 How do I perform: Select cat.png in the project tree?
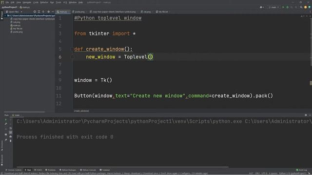pyautogui.click(x=16, y=22)
